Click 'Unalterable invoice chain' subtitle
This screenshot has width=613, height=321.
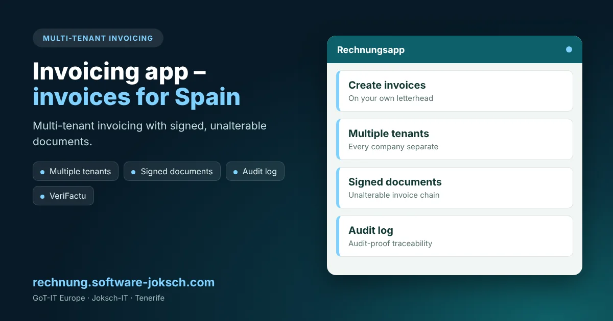[394, 195]
